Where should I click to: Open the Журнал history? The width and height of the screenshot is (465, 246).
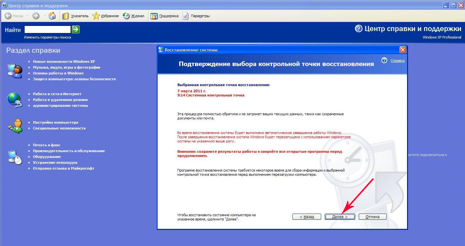tap(133, 16)
